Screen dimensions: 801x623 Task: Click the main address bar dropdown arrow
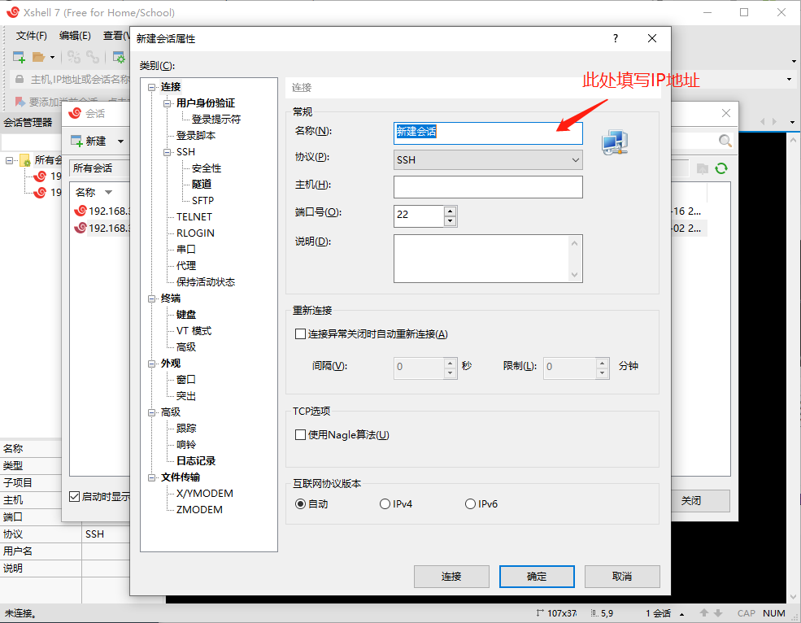(x=790, y=79)
